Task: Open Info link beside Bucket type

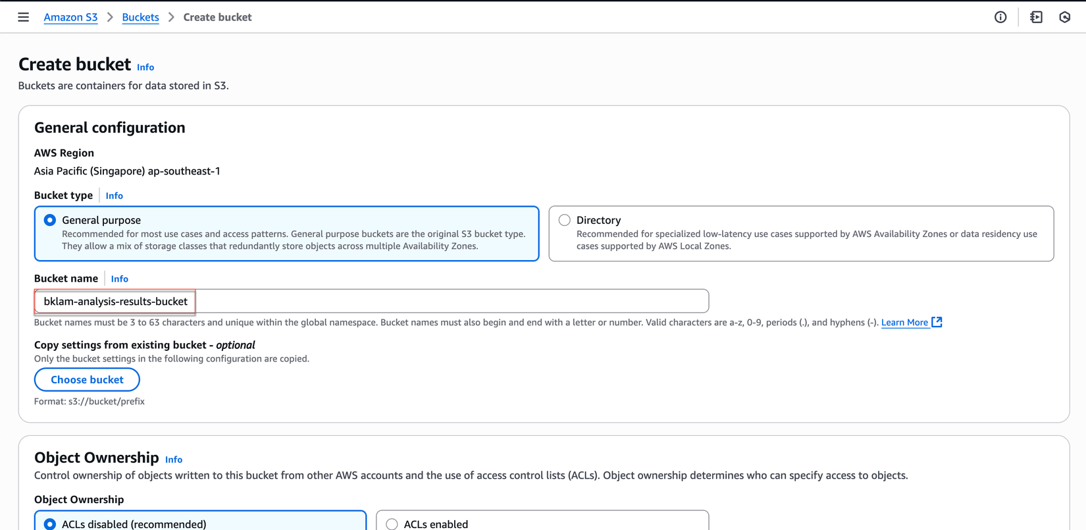Action: [114, 196]
